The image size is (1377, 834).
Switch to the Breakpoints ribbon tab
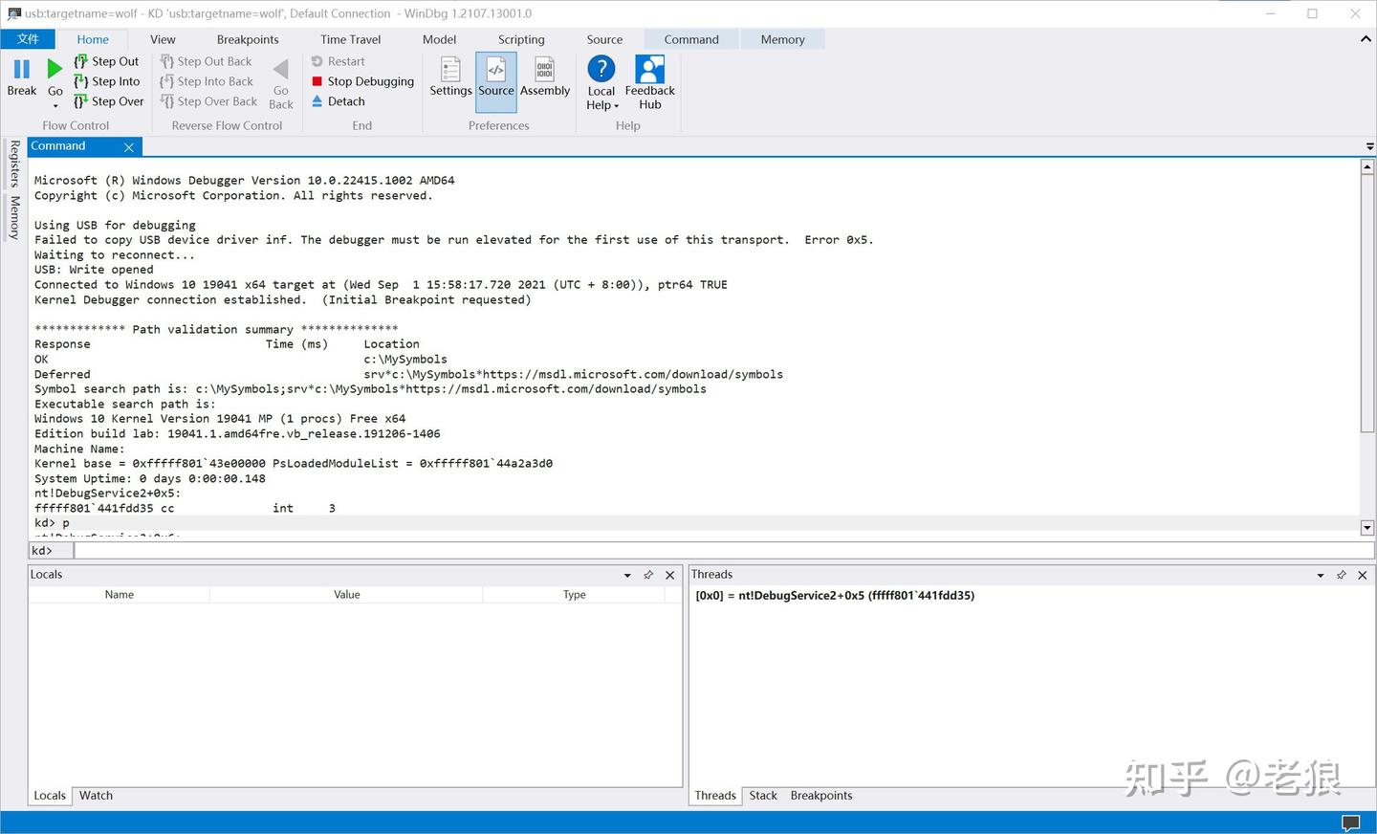[248, 39]
